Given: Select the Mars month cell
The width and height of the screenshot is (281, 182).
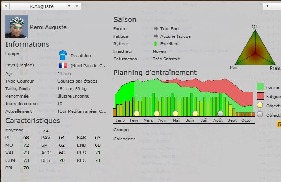Looking at the screenshot, I should point(148,120).
